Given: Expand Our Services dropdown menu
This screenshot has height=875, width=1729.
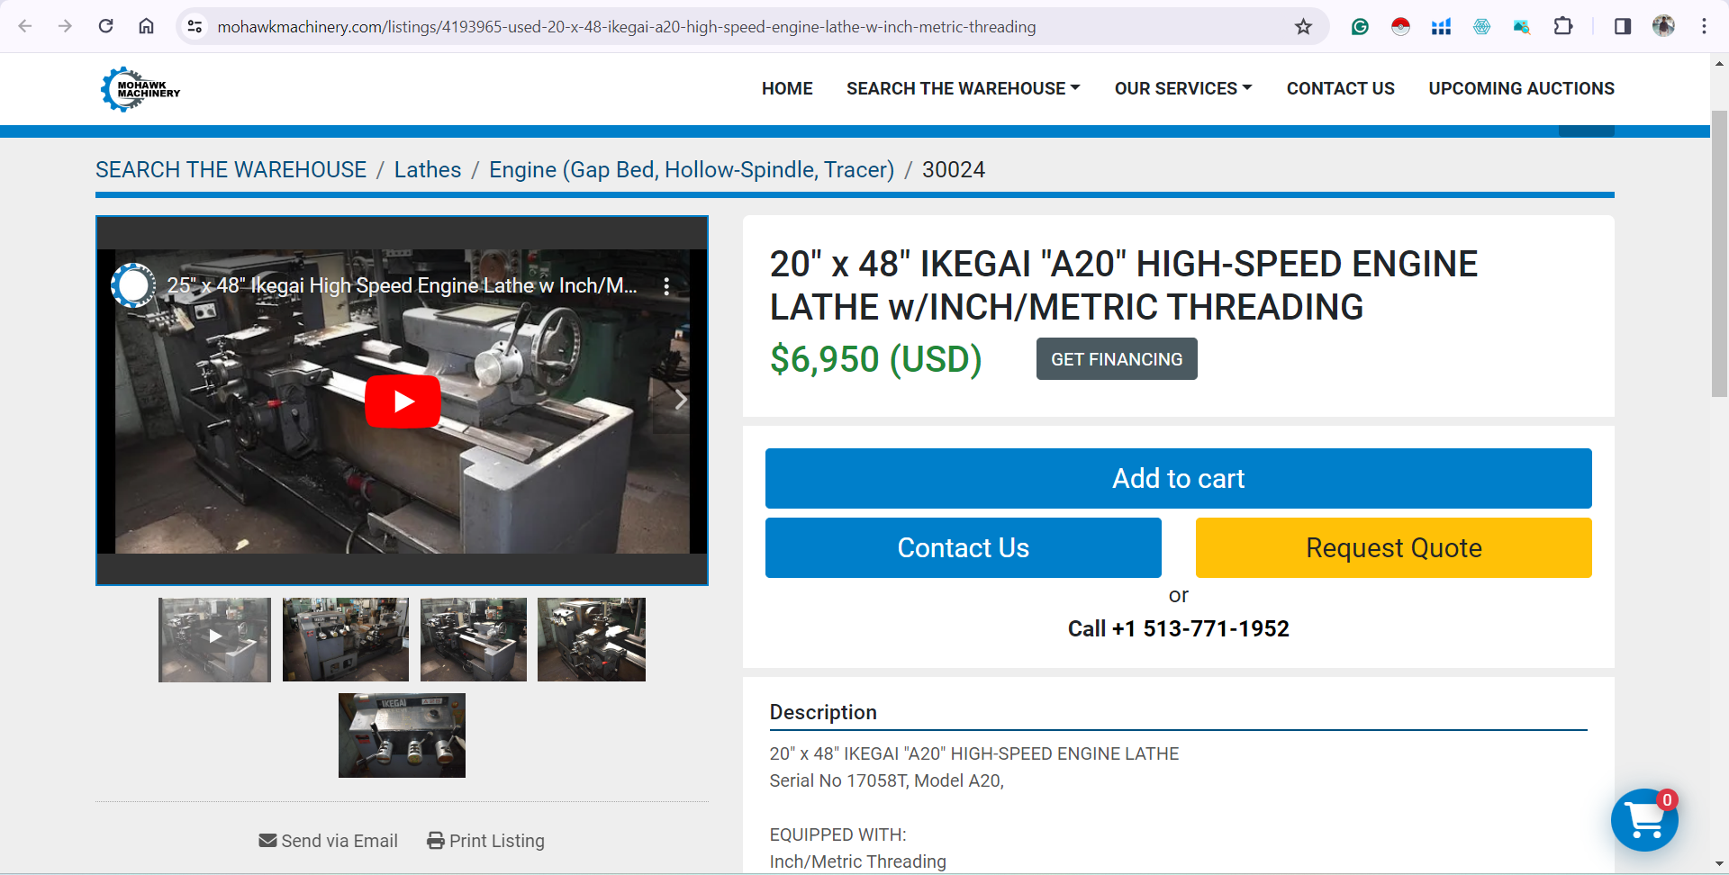Looking at the screenshot, I should pyautogui.click(x=1183, y=88).
